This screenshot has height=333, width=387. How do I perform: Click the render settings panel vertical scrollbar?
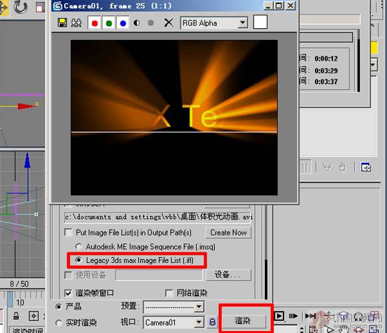[x=266, y=252]
